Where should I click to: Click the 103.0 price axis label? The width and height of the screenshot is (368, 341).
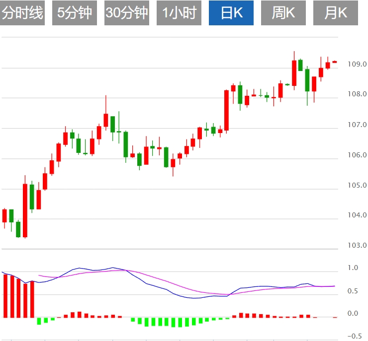pyautogui.click(x=357, y=245)
